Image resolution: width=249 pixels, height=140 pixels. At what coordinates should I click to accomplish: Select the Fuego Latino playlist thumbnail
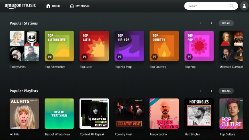[164, 113]
